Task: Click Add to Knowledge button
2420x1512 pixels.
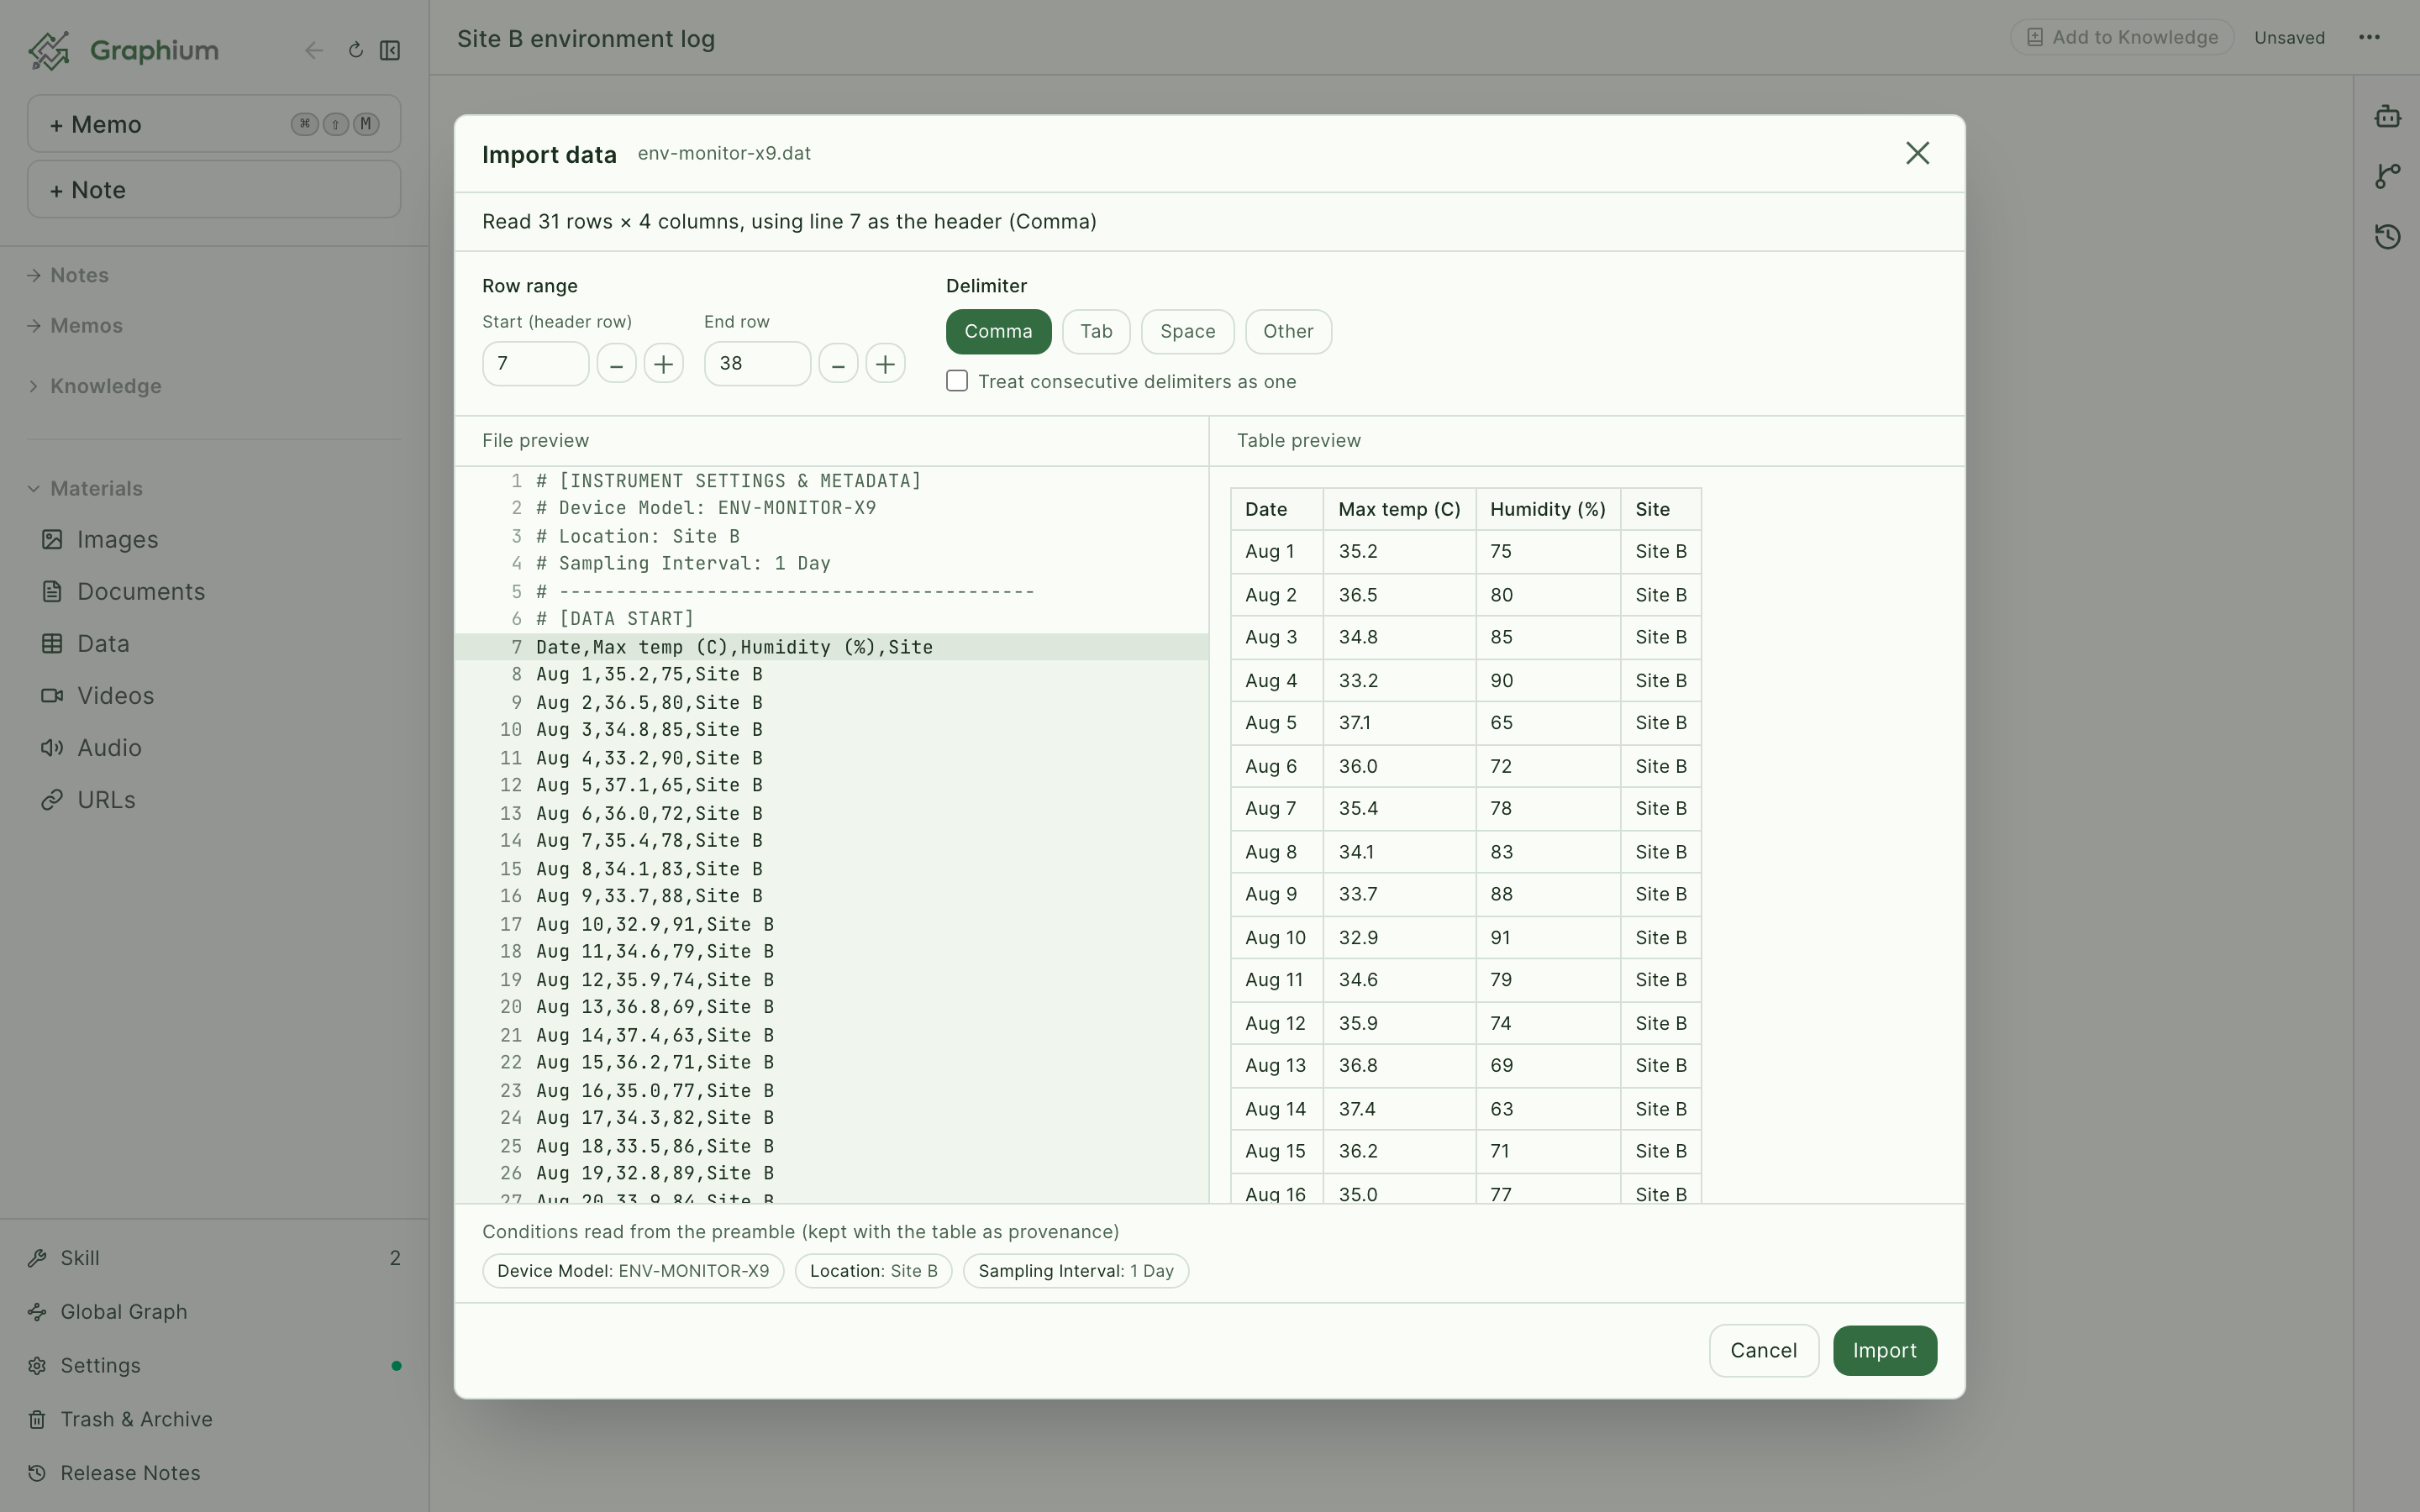Action: tap(2122, 38)
